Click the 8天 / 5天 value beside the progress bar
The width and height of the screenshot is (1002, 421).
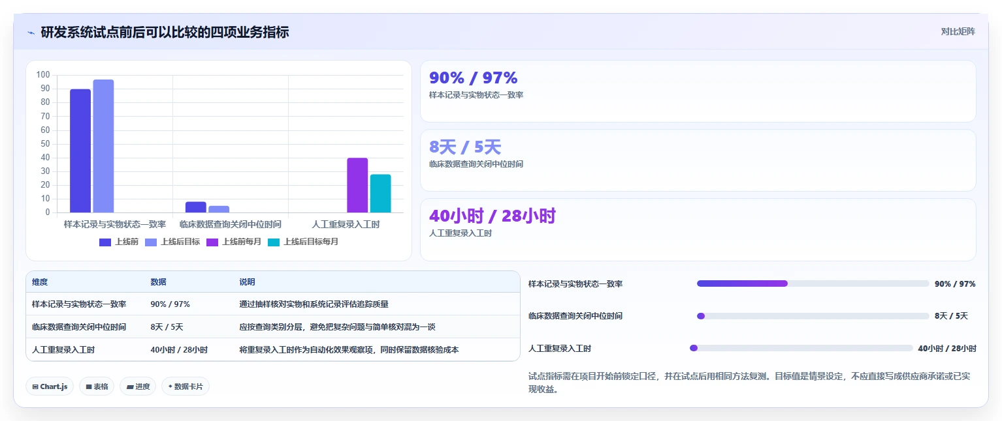click(951, 316)
